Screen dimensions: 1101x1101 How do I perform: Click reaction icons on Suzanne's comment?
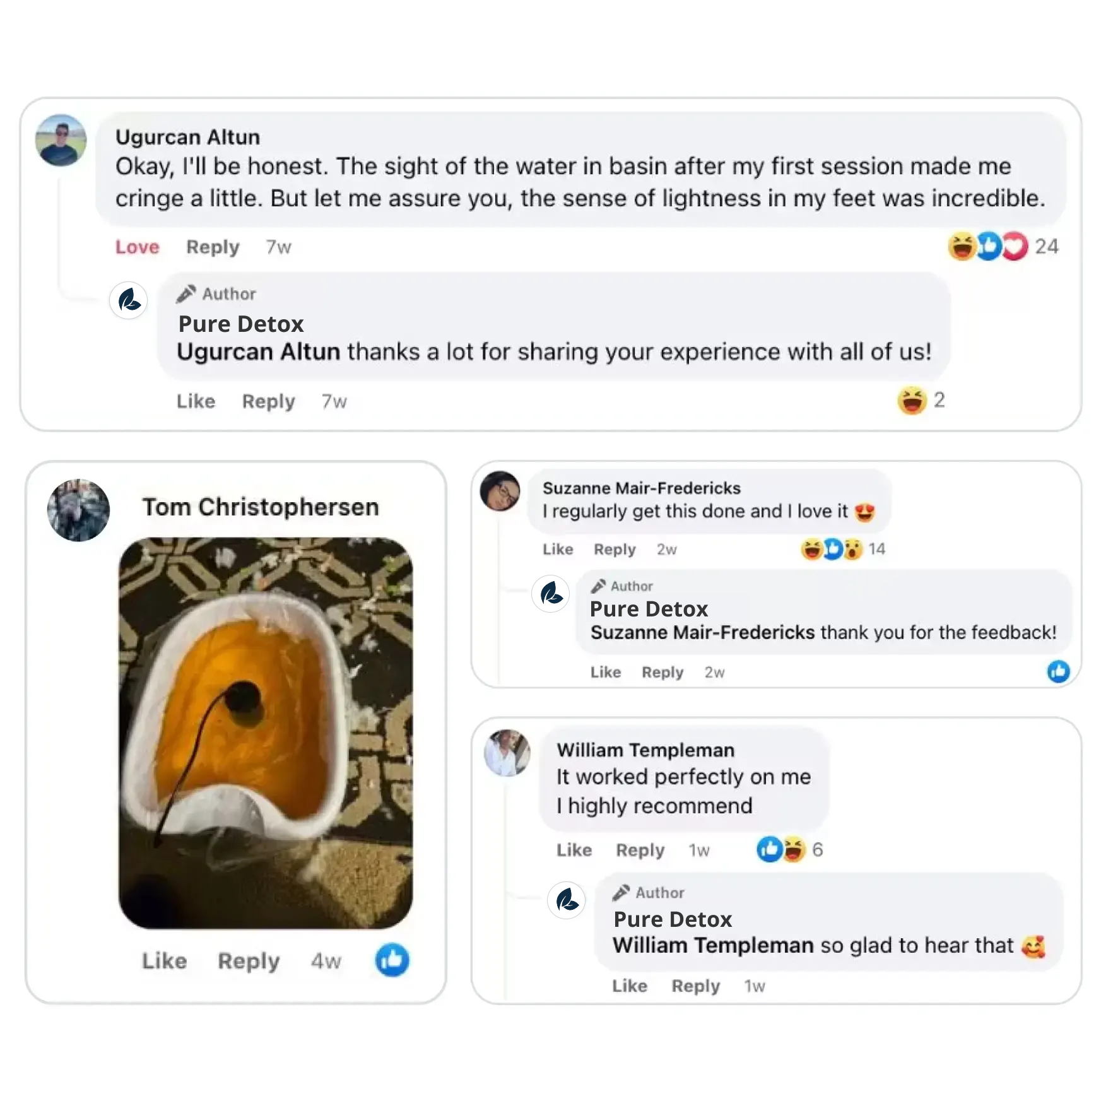click(832, 549)
